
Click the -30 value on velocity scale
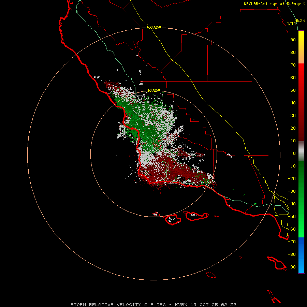[x=292, y=191]
